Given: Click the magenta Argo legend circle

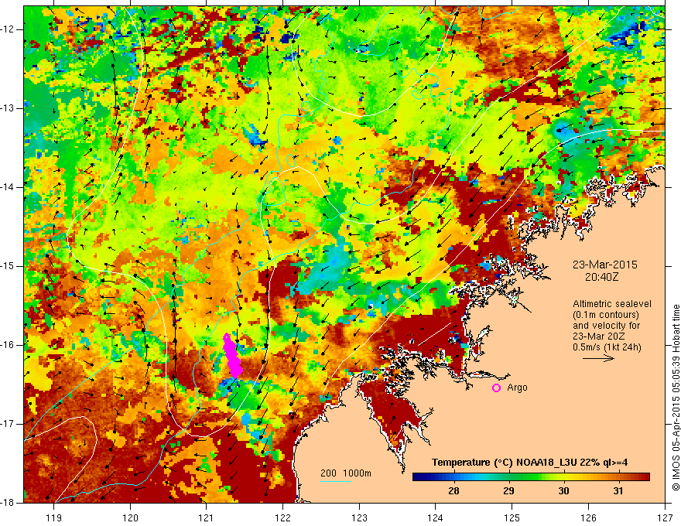Looking at the screenshot, I should pyautogui.click(x=496, y=388).
